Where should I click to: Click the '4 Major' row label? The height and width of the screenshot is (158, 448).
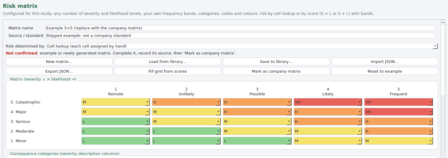pyautogui.click(x=18, y=112)
